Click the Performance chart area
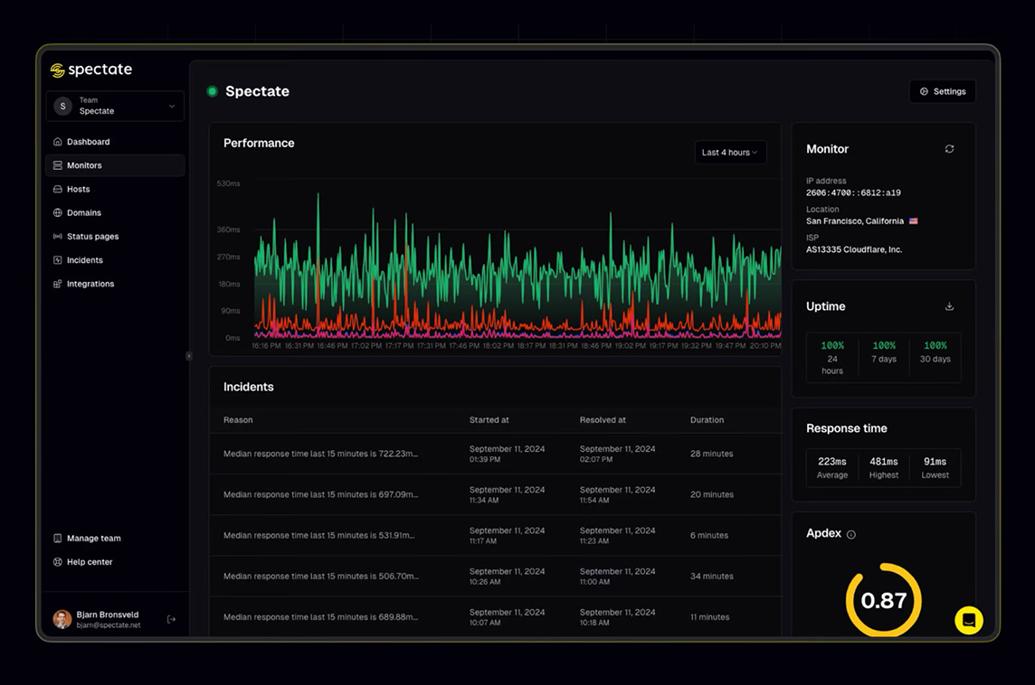This screenshot has height=685, width=1035. (517, 260)
